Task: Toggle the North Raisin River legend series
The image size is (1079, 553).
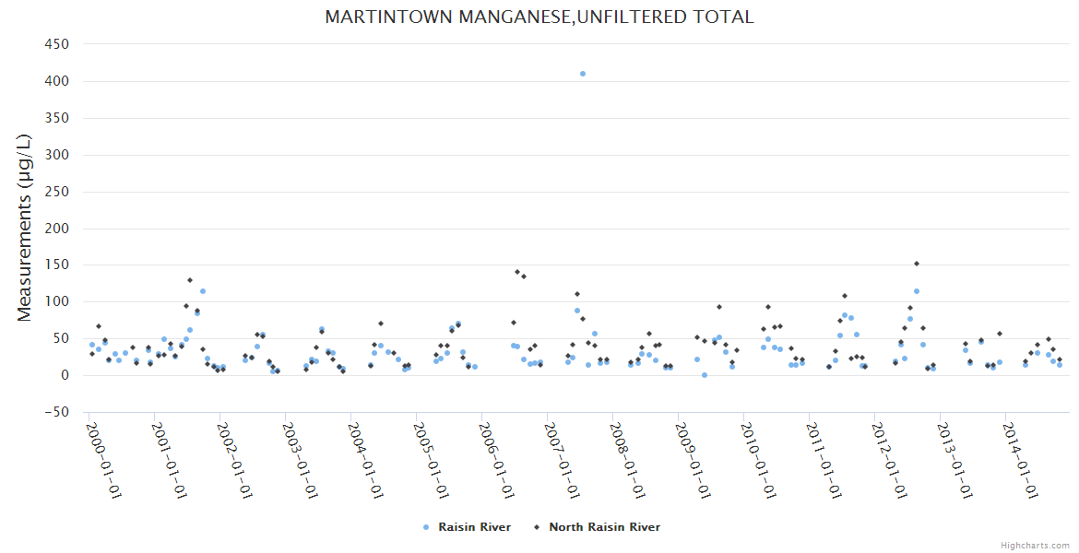Action: [x=604, y=527]
